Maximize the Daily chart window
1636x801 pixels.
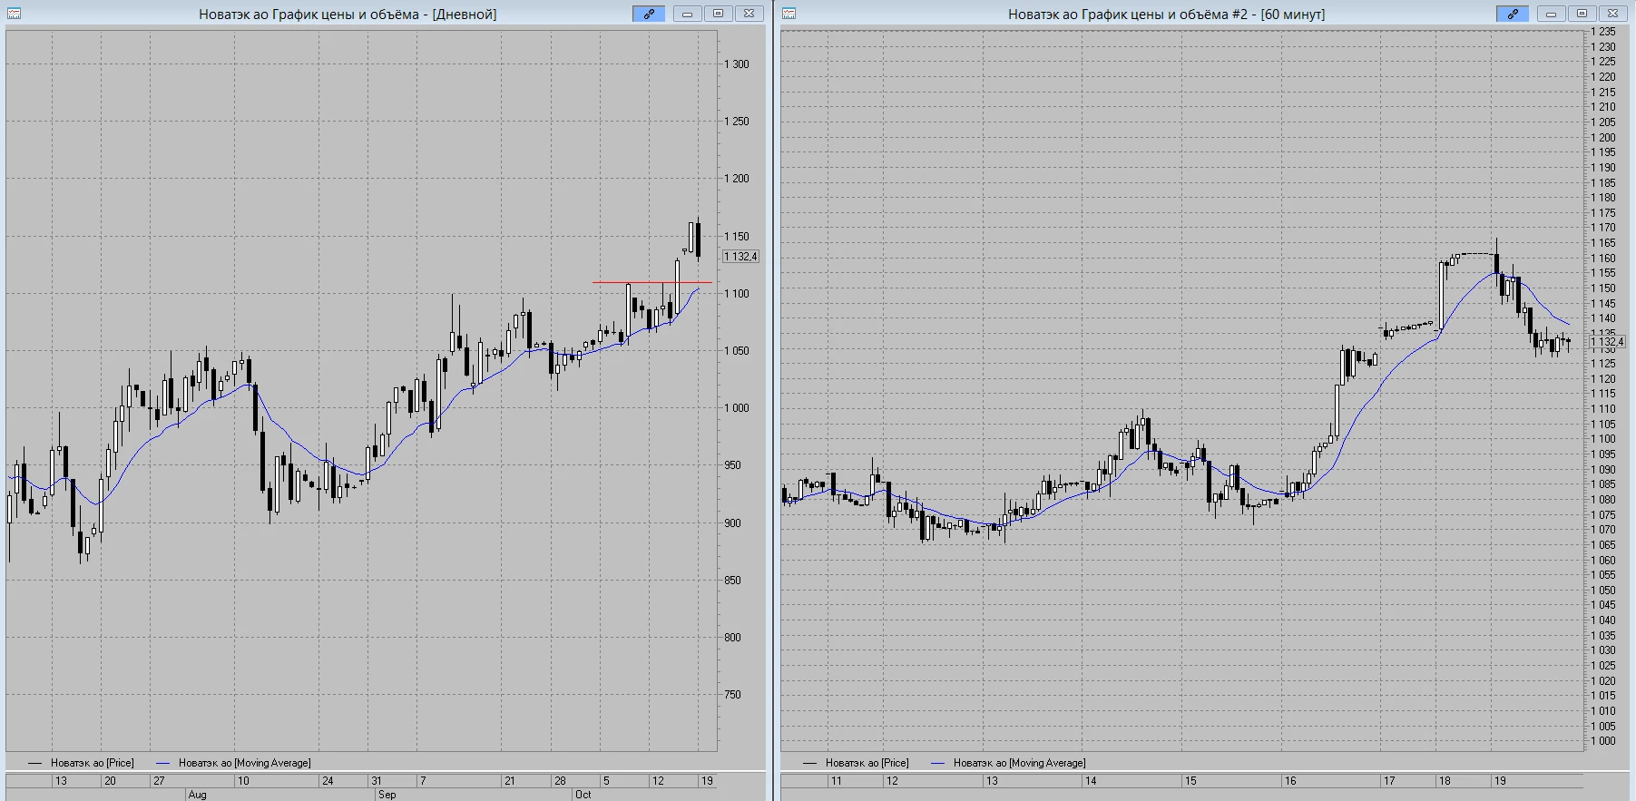[x=718, y=14]
